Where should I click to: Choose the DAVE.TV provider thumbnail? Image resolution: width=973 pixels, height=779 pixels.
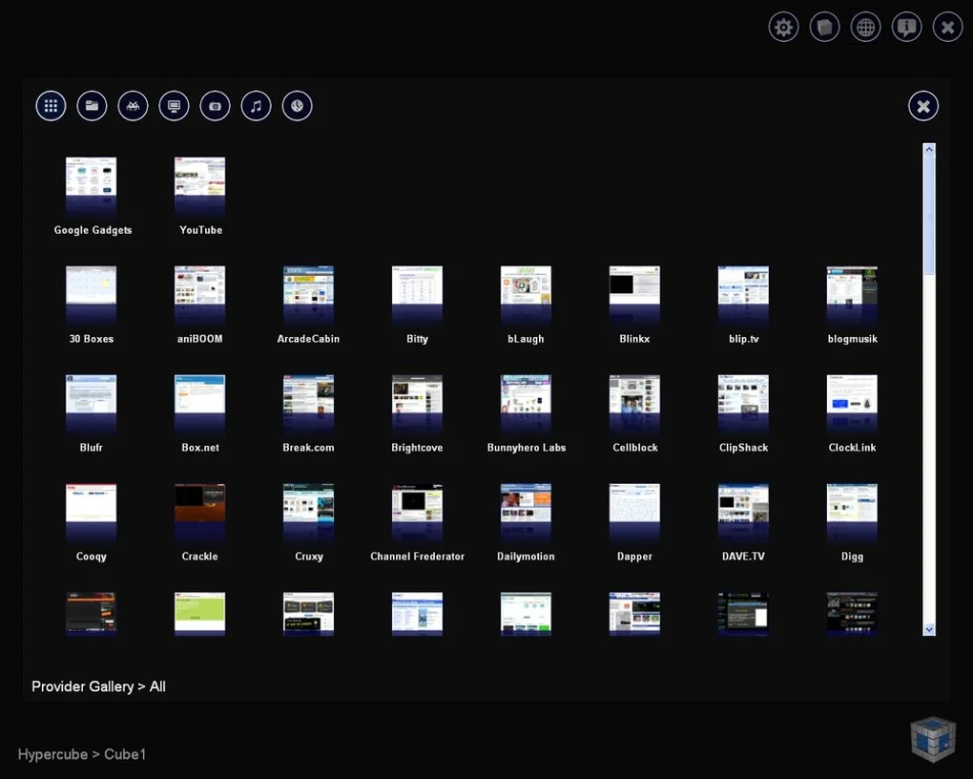coord(743,512)
